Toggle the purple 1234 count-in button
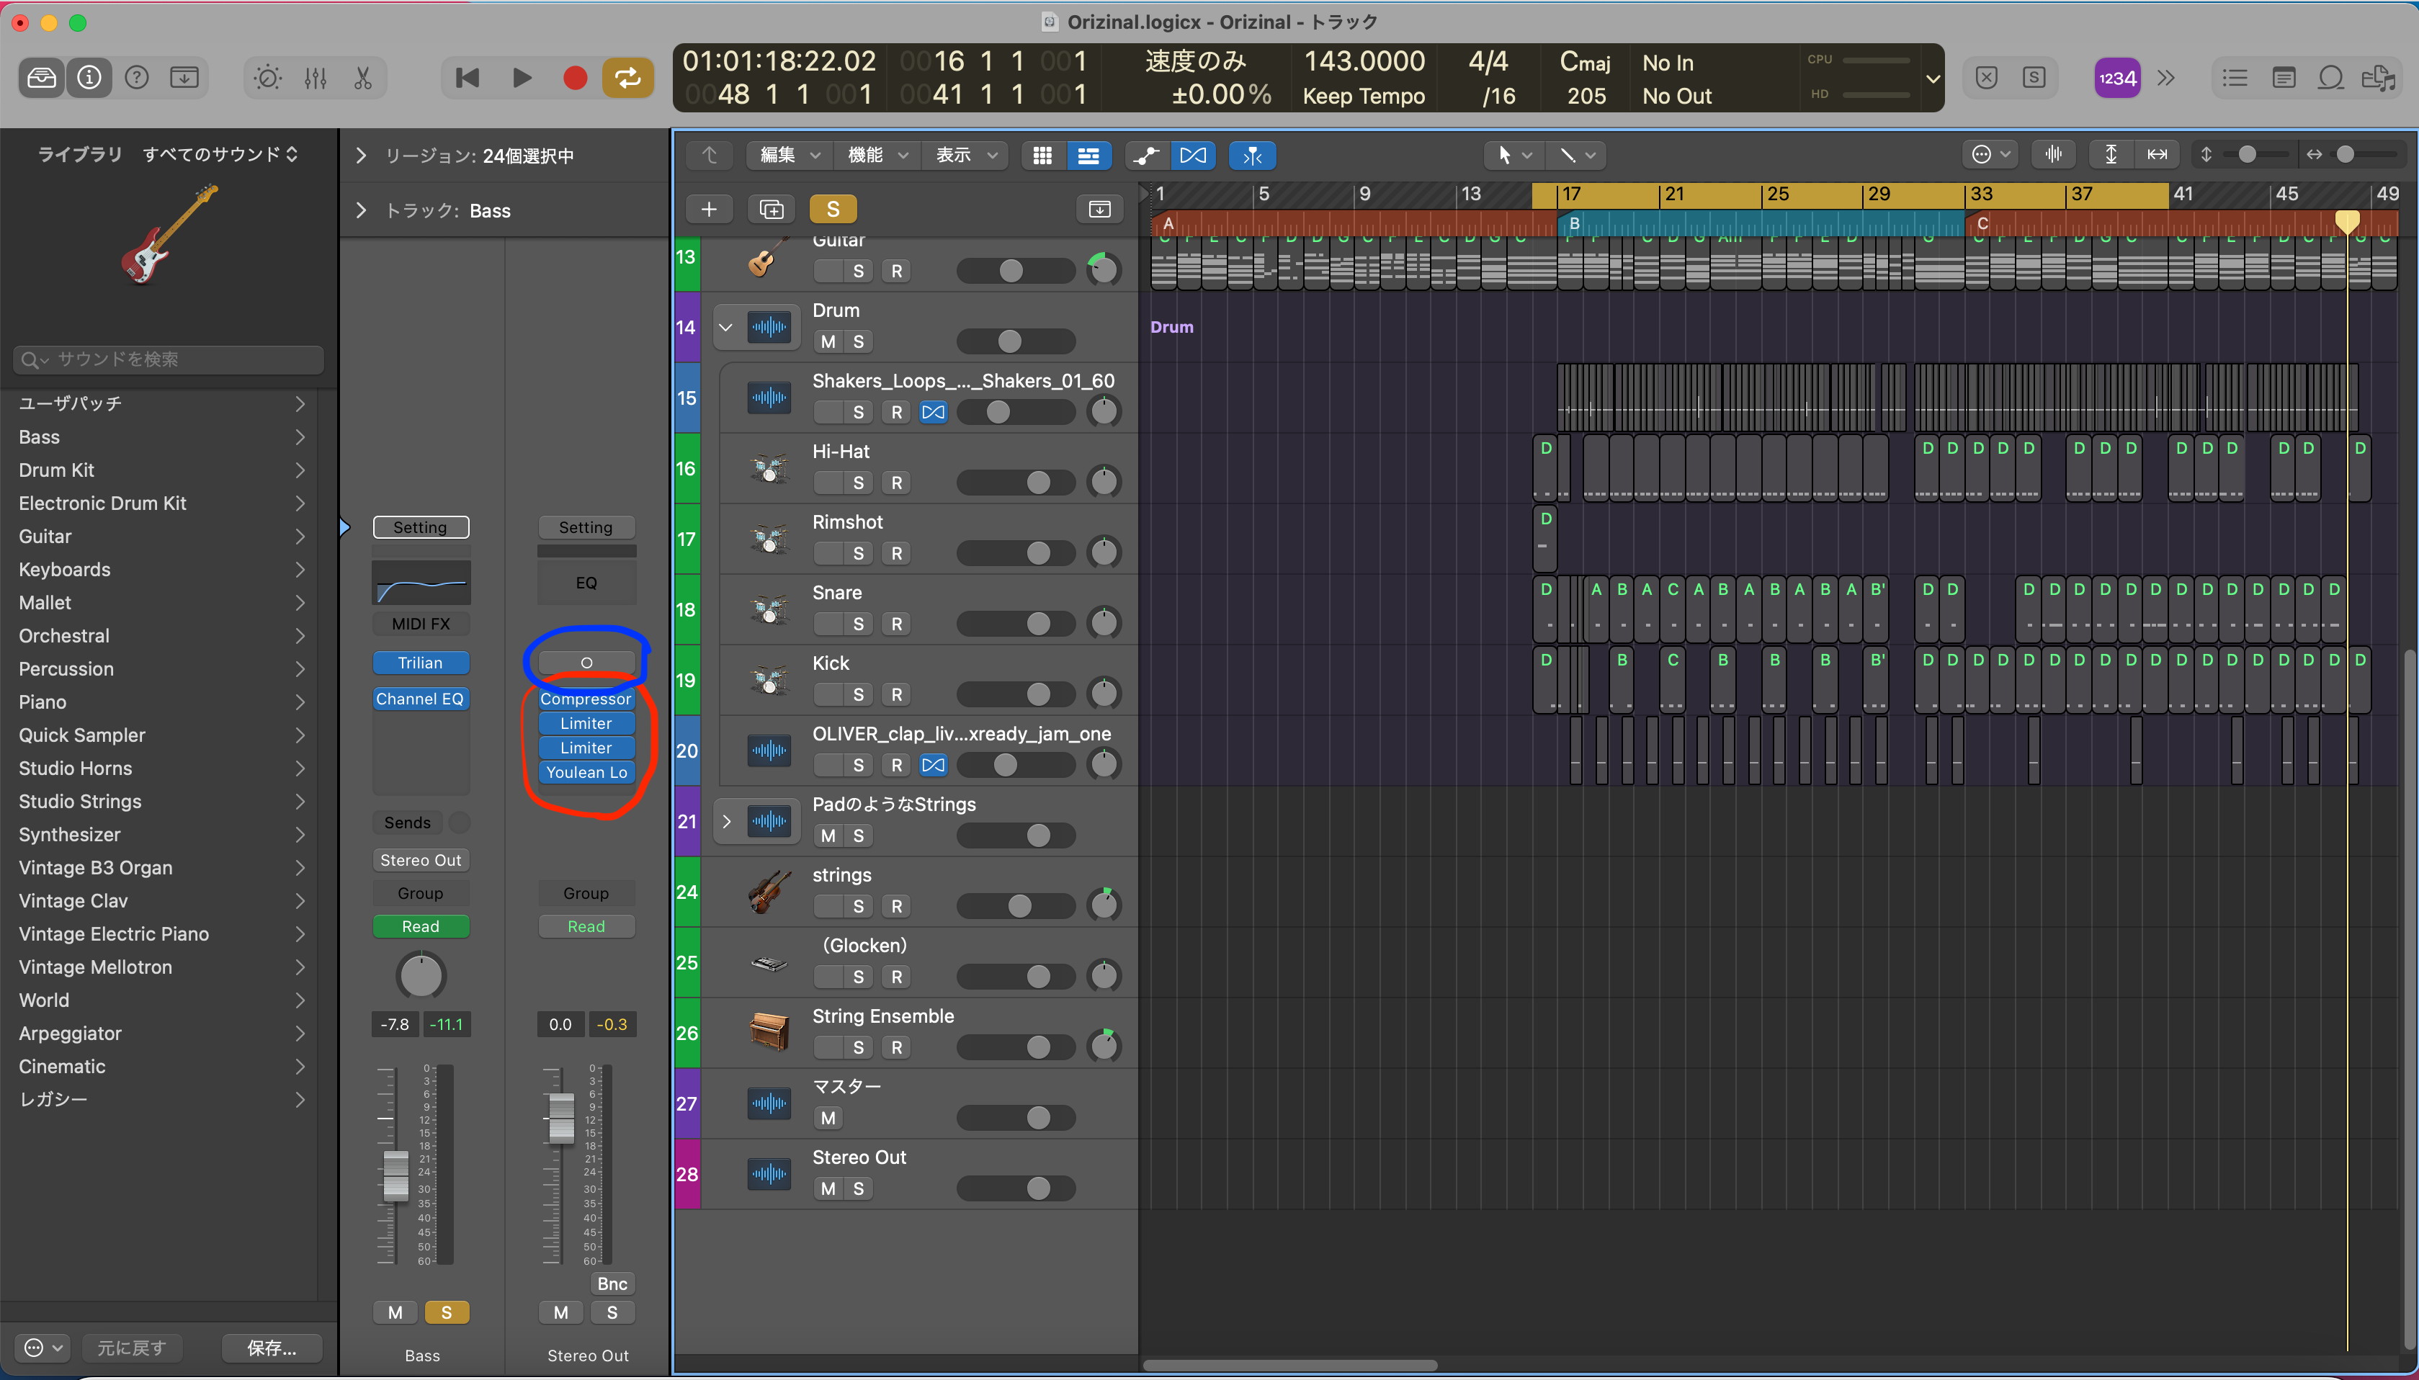This screenshot has width=2419, height=1380. [x=2116, y=78]
